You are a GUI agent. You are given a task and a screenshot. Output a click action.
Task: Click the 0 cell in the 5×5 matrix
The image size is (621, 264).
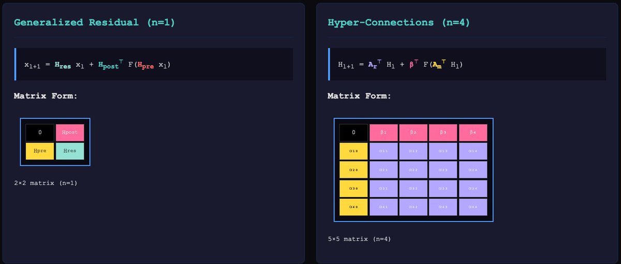[x=353, y=132]
